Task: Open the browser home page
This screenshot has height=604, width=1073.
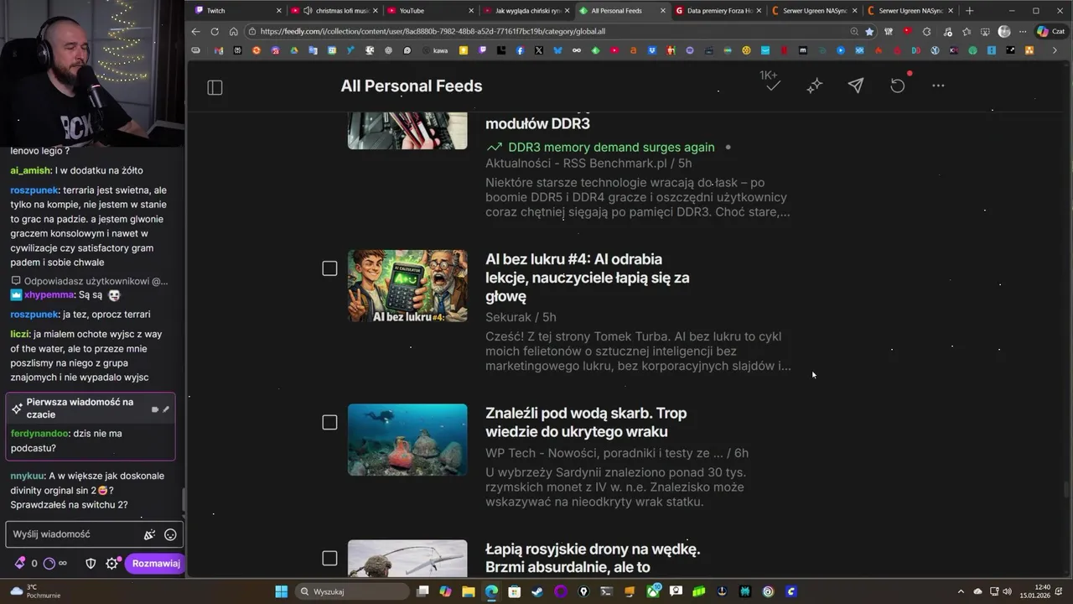Action: point(233,31)
